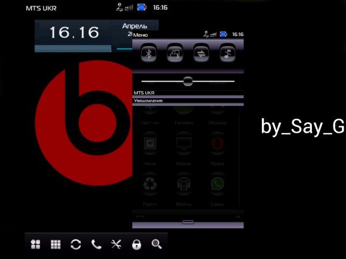The image size is (346, 259).
Task: Tap the padlock lock icon
Action: pyautogui.click(x=136, y=245)
